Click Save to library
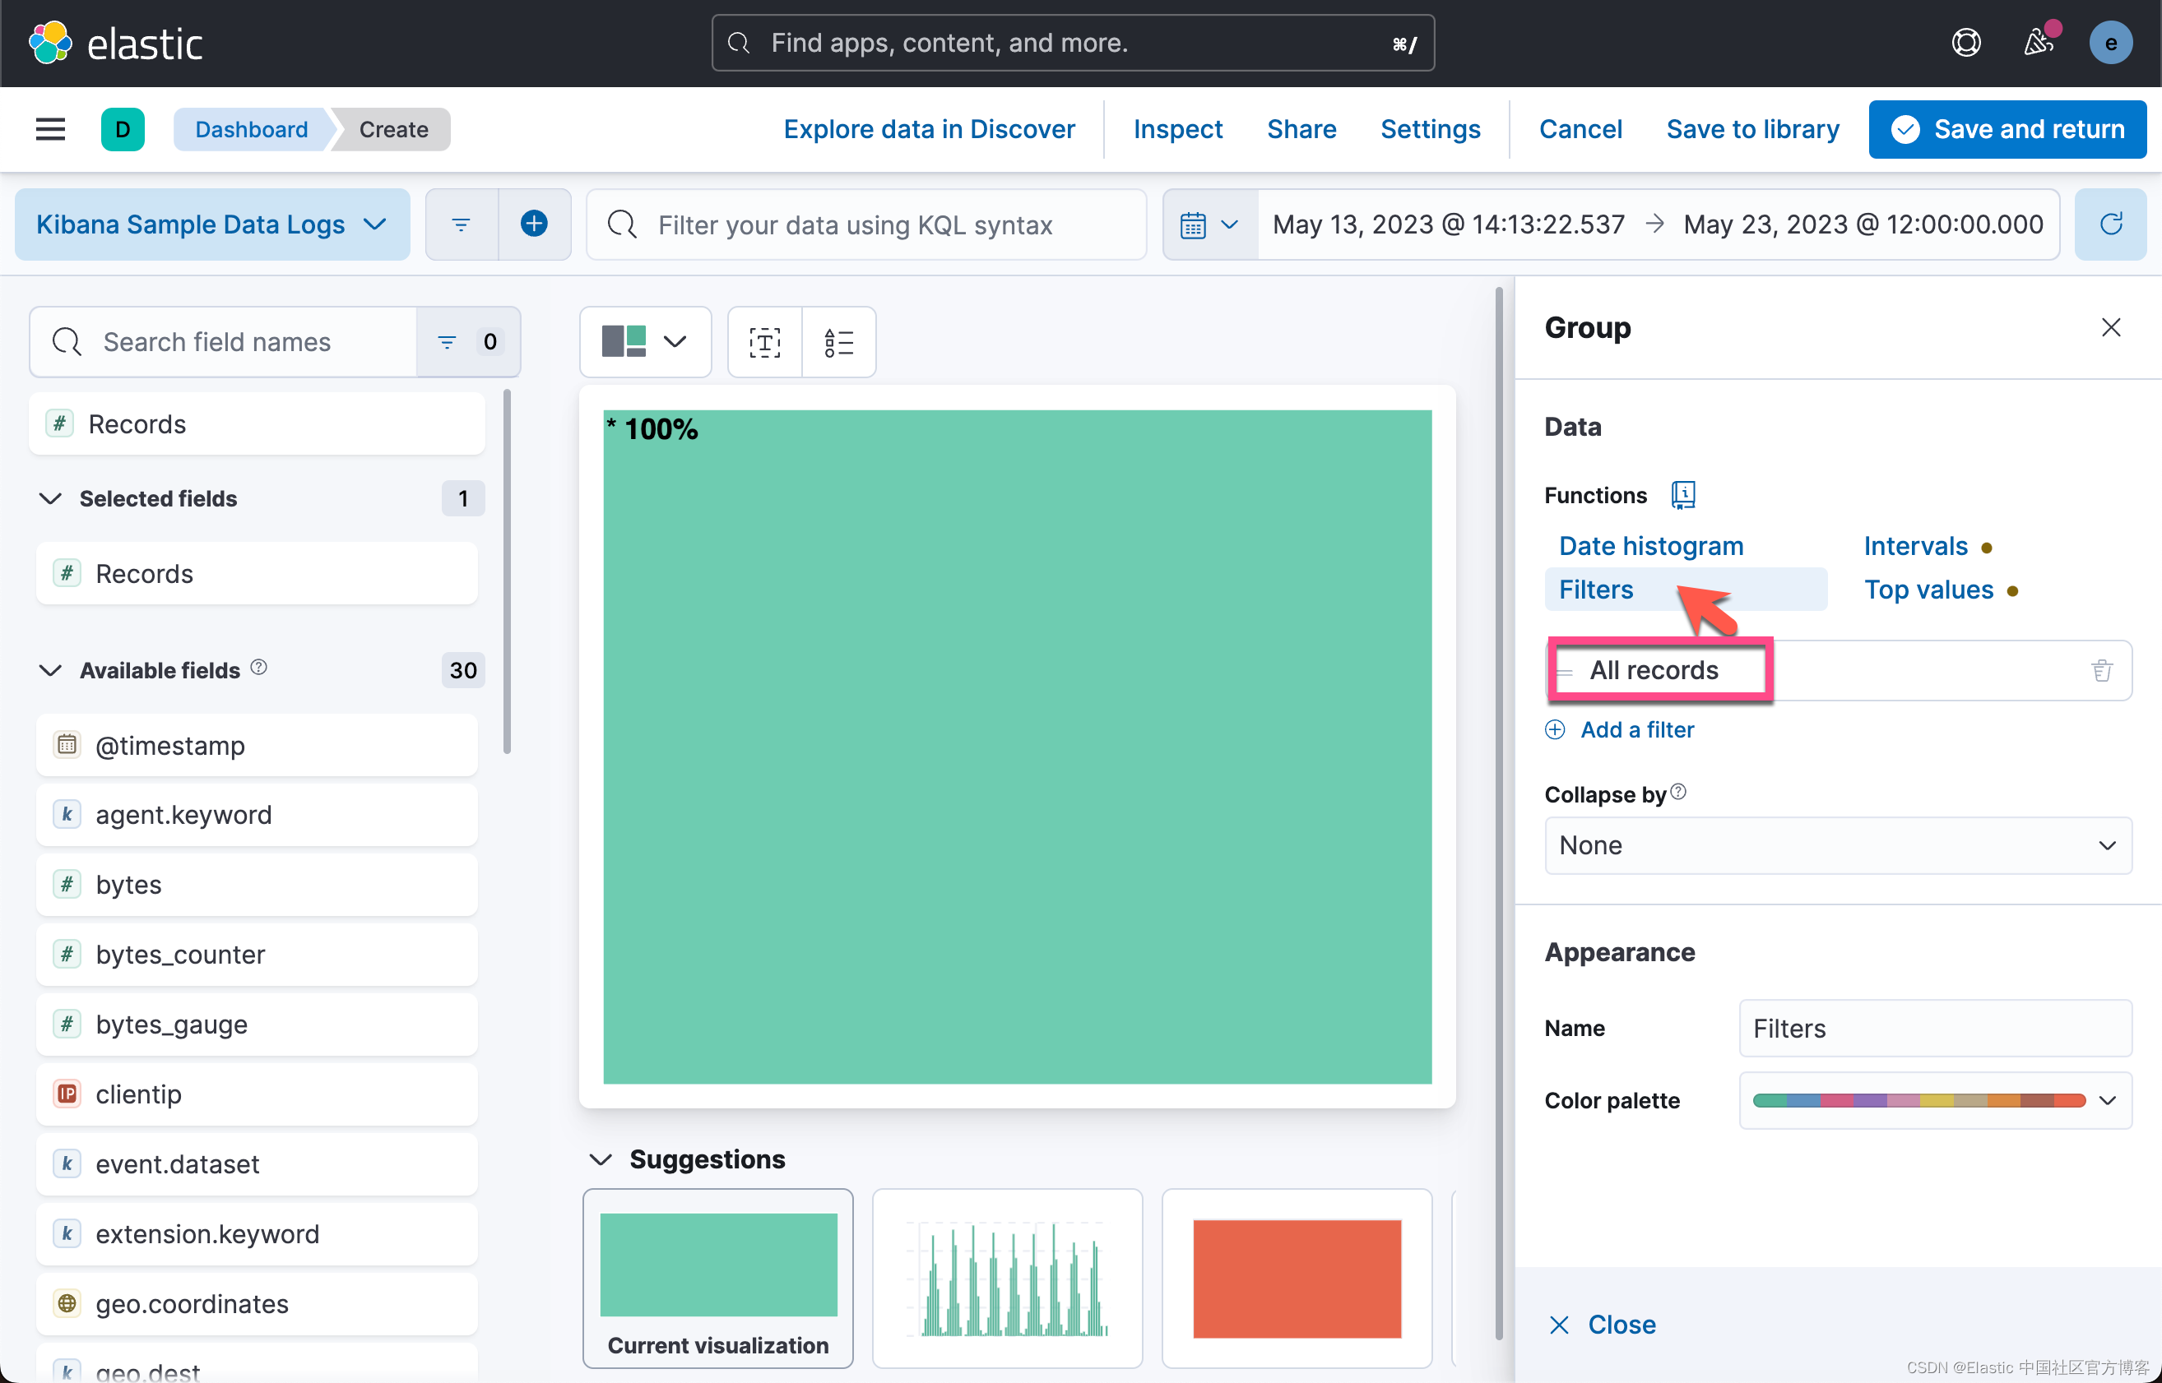This screenshot has height=1383, width=2162. tap(1752, 129)
